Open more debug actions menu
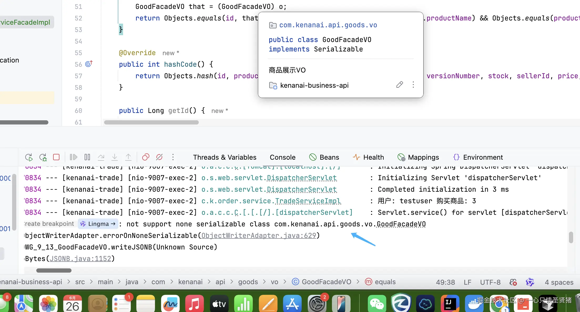This screenshot has width=580, height=312. [173, 157]
